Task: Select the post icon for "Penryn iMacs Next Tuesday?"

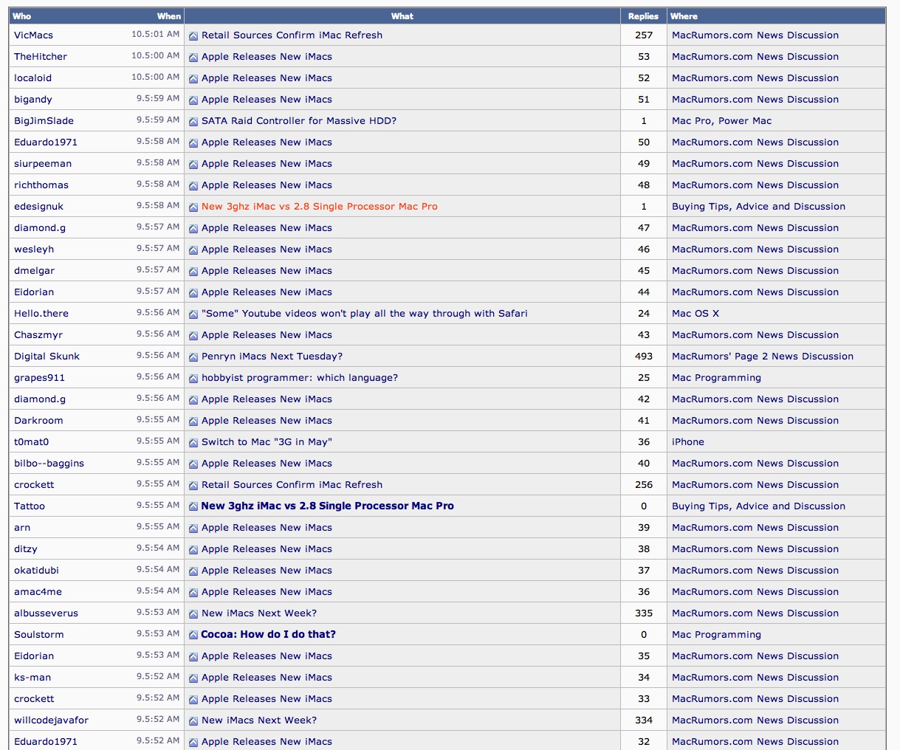Action: pyautogui.click(x=193, y=356)
